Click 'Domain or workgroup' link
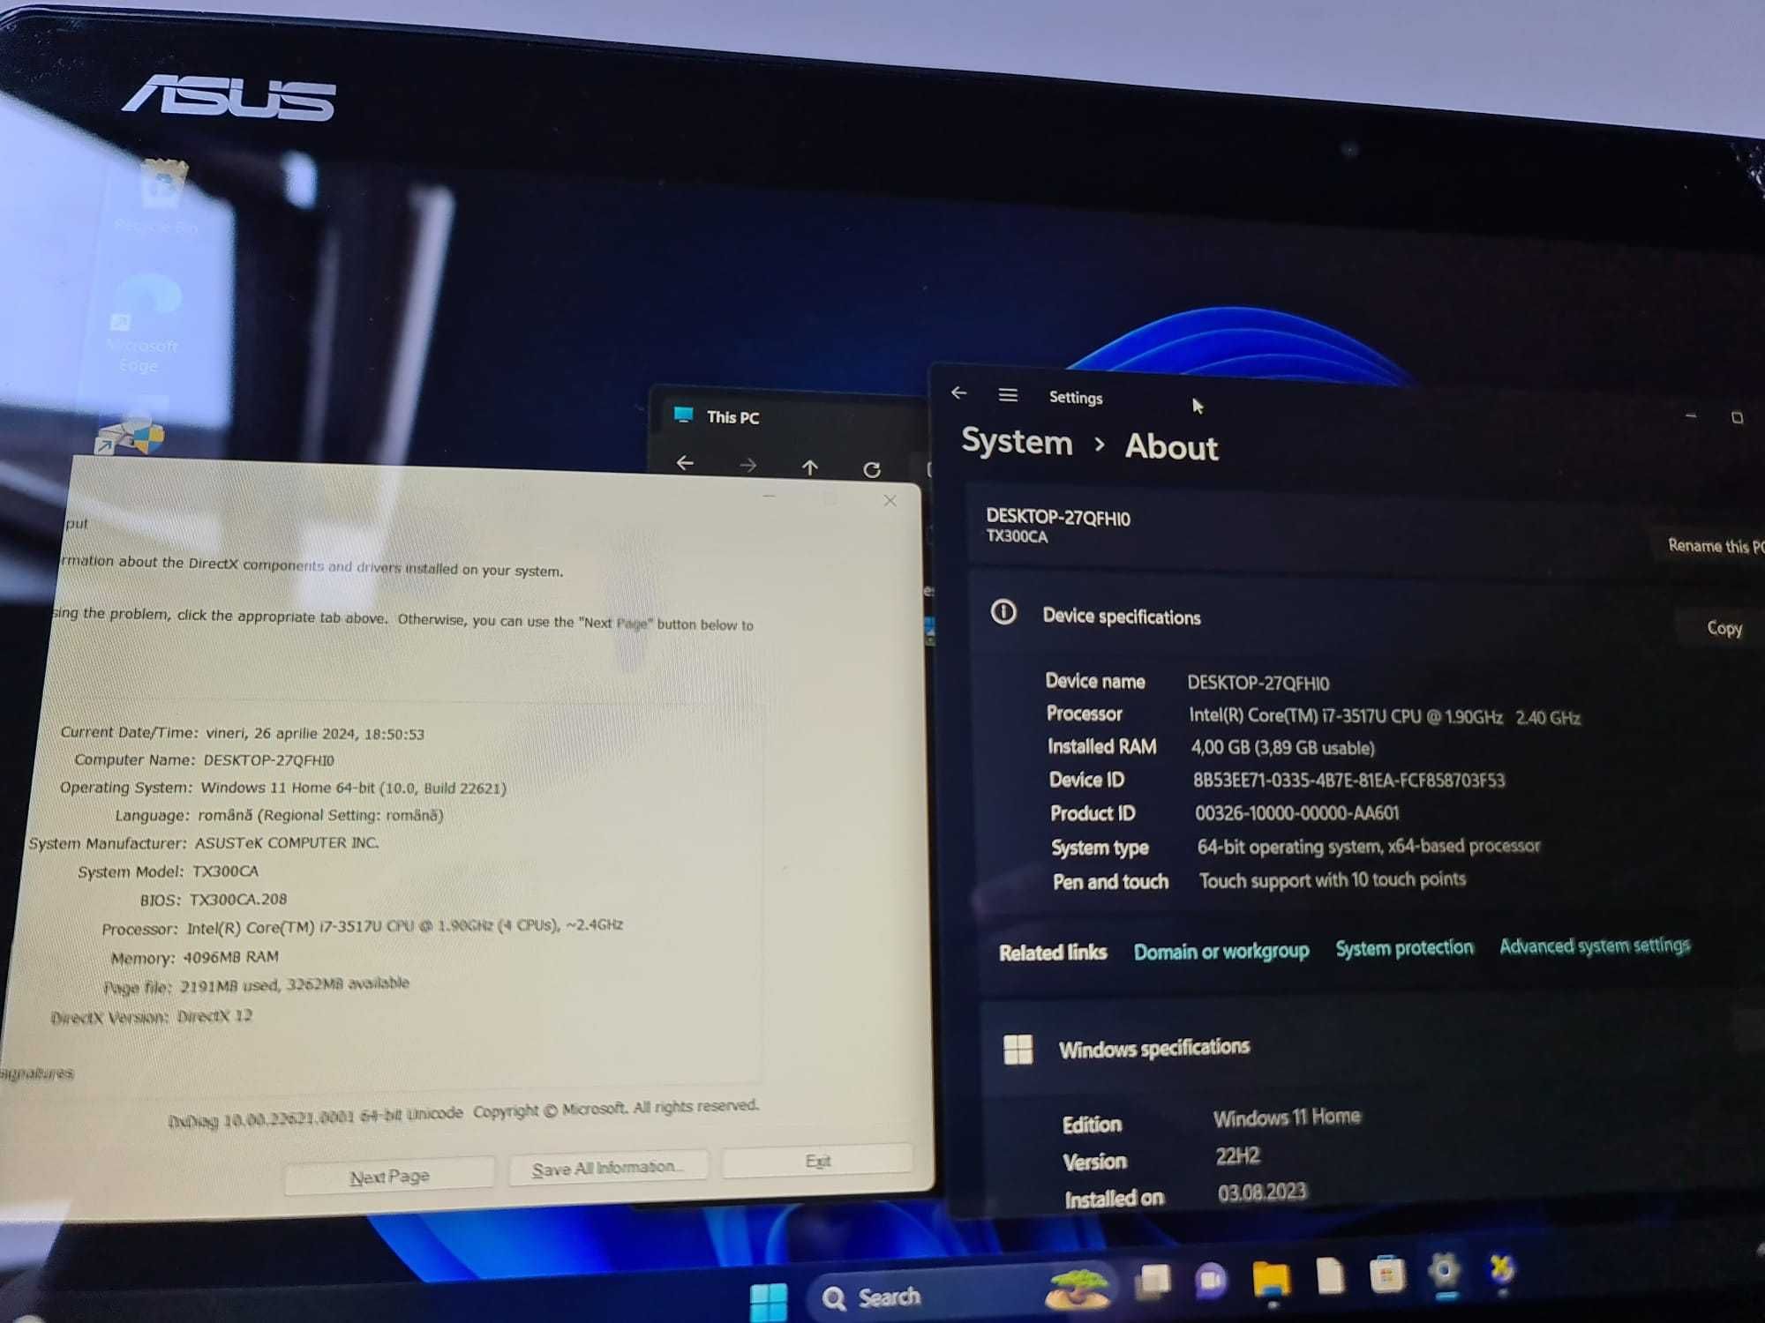Image resolution: width=1765 pixels, height=1323 pixels. [x=1219, y=948]
